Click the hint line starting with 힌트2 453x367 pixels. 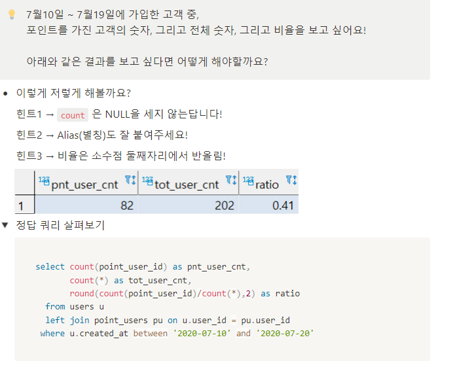pyautogui.click(x=102, y=135)
